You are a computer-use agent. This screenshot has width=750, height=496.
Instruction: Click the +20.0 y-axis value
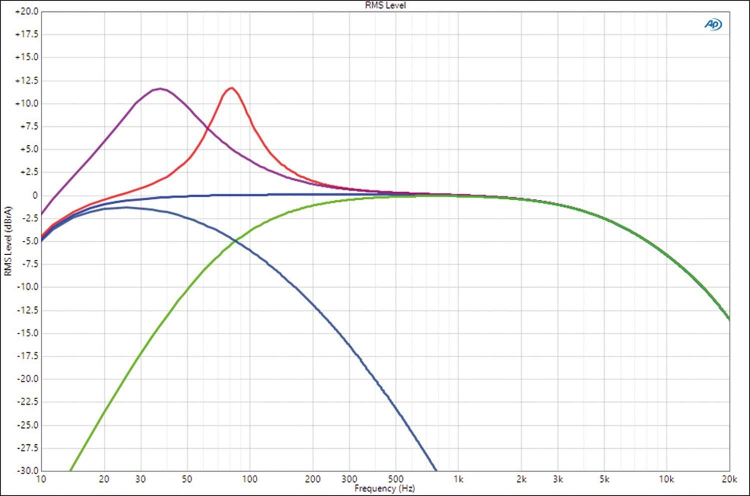[x=26, y=11]
